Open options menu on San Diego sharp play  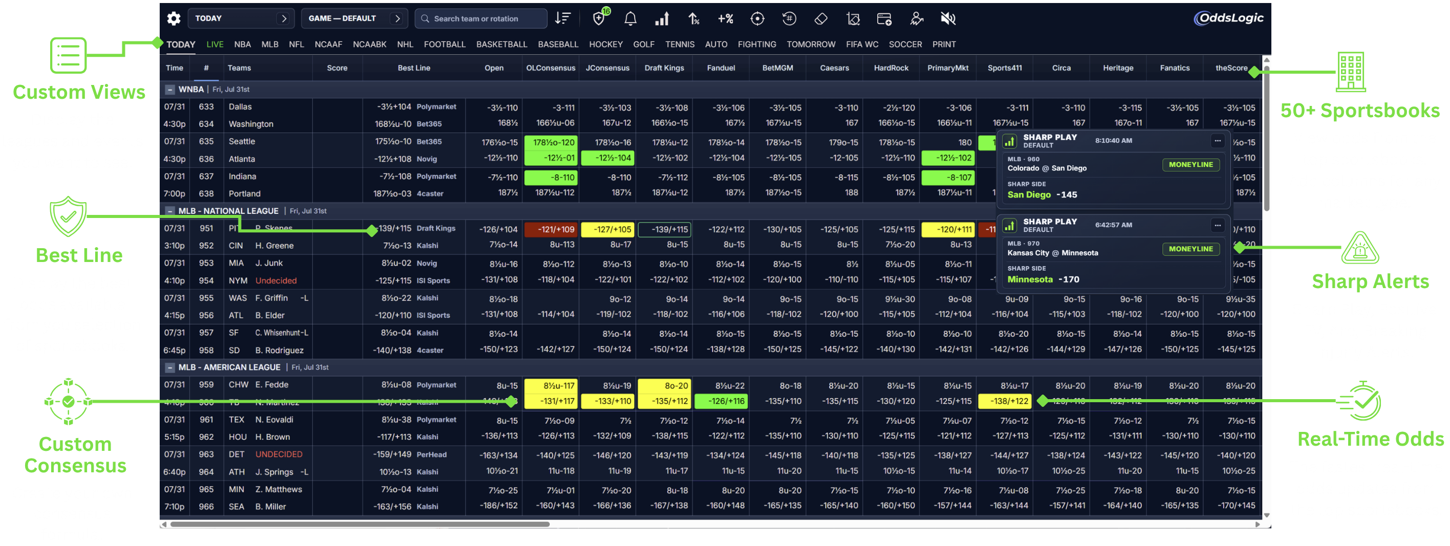[x=1218, y=141]
